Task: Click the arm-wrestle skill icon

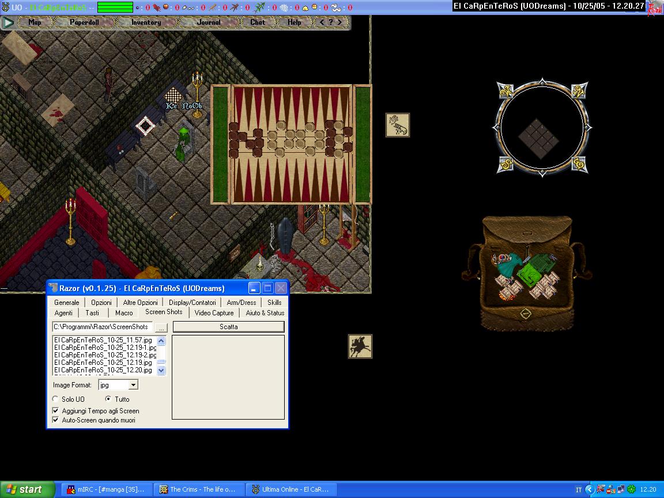Action: tap(397, 125)
